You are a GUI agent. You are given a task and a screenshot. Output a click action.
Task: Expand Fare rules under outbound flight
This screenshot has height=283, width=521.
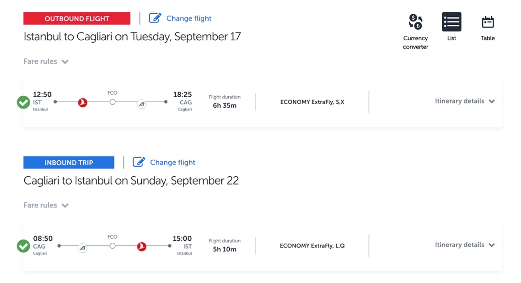[x=46, y=61]
